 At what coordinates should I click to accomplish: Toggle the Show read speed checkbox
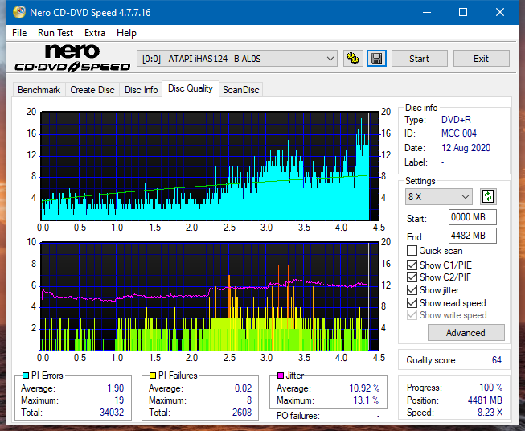point(412,302)
